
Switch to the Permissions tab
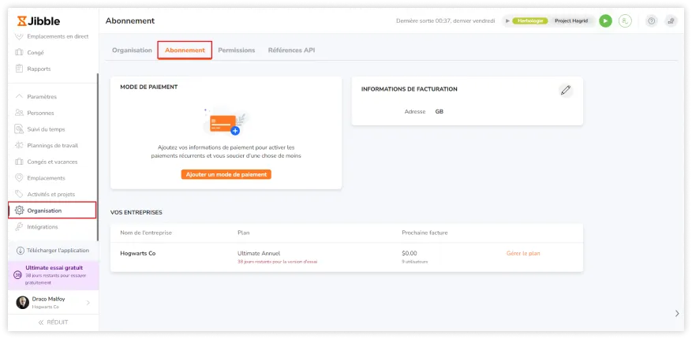click(x=236, y=50)
